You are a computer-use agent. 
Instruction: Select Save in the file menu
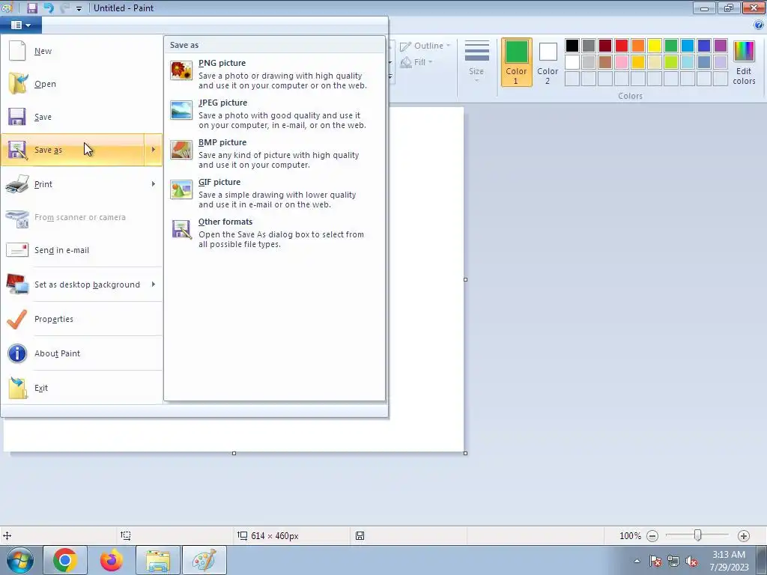82,117
